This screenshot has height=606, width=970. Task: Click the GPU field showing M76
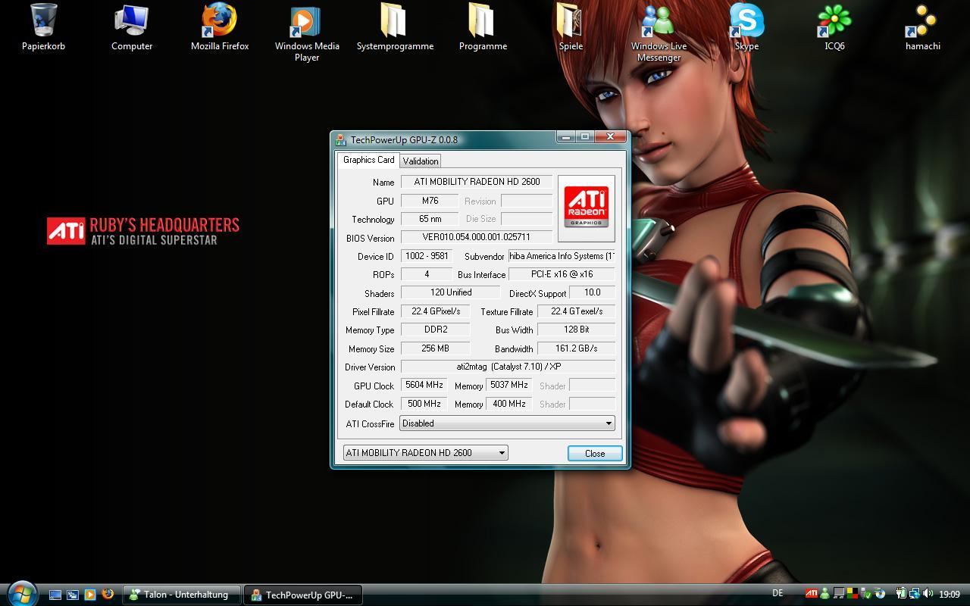pyautogui.click(x=430, y=201)
